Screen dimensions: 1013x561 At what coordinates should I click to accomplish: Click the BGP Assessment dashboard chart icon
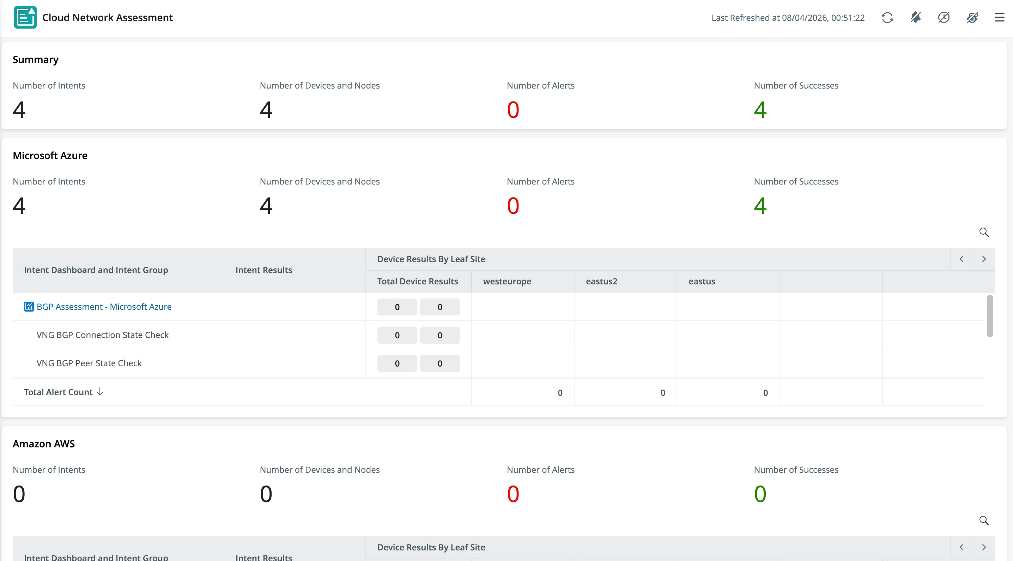[29, 307]
